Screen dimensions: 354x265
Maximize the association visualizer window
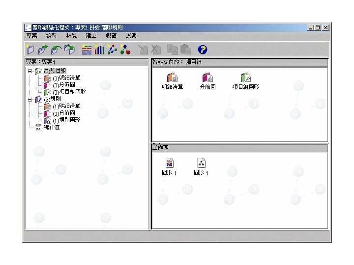(x=318, y=27)
